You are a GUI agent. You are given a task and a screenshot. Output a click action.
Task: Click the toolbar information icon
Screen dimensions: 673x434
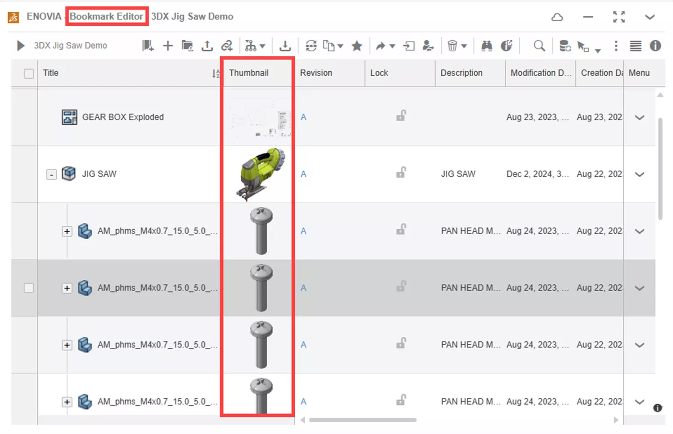[x=655, y=46]
